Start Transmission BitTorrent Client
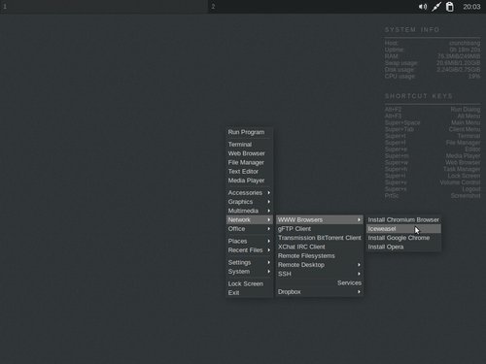486x364 pixels. [x=320, y=238]
